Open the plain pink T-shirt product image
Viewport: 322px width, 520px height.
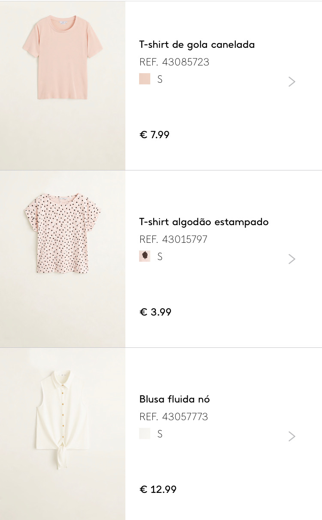click(63, 86)
